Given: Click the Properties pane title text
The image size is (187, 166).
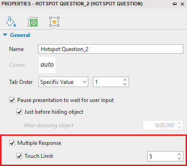Looking at the screenshot, I should pos(72,4).
